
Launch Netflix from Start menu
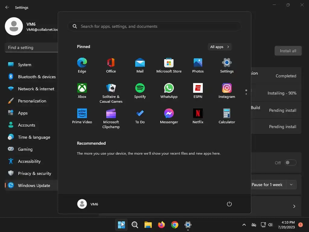(198, 116)
